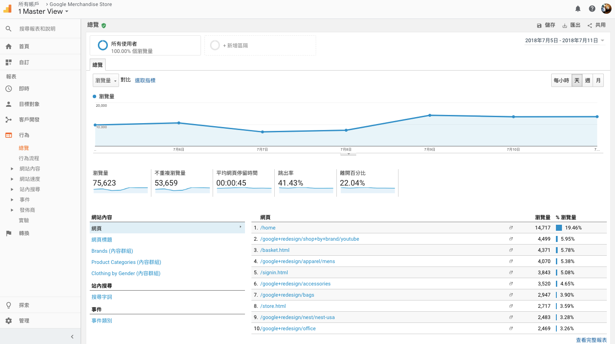Click the behavior icon for 行為
This screenshot has width=615, height=344.
coord(9,135)
